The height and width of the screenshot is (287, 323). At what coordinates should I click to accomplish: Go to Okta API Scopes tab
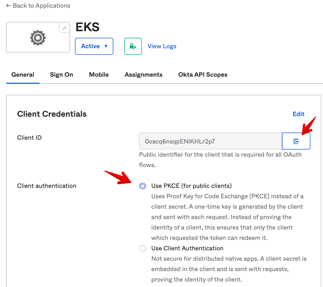203,75
